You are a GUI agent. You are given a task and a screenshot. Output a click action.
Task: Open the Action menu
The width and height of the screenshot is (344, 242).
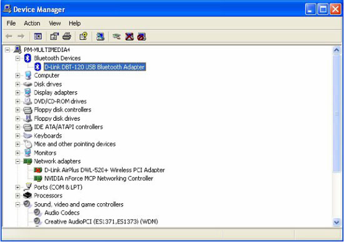click(x=32, y=23)
